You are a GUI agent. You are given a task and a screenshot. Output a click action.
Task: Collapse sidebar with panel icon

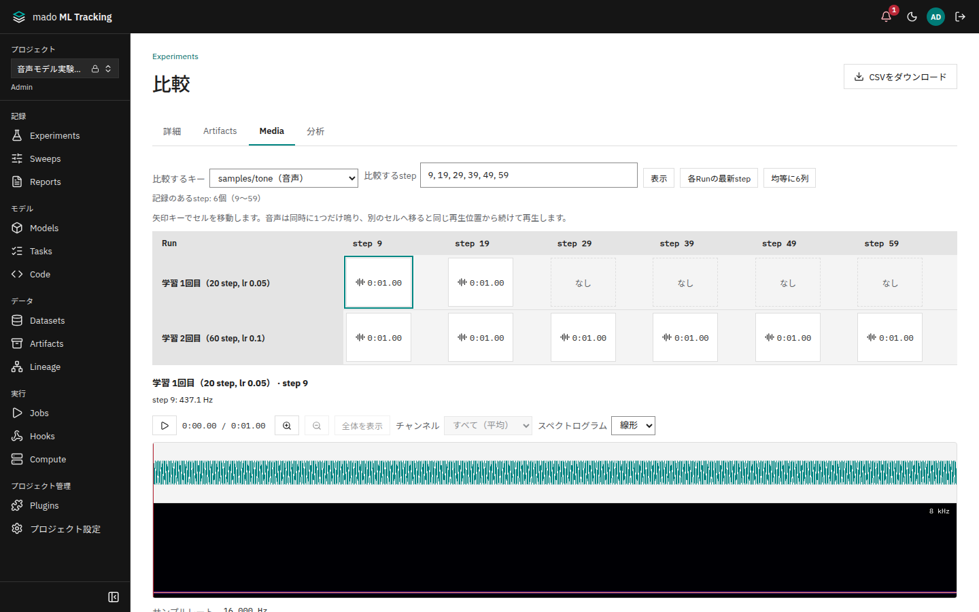coord(114,597)
